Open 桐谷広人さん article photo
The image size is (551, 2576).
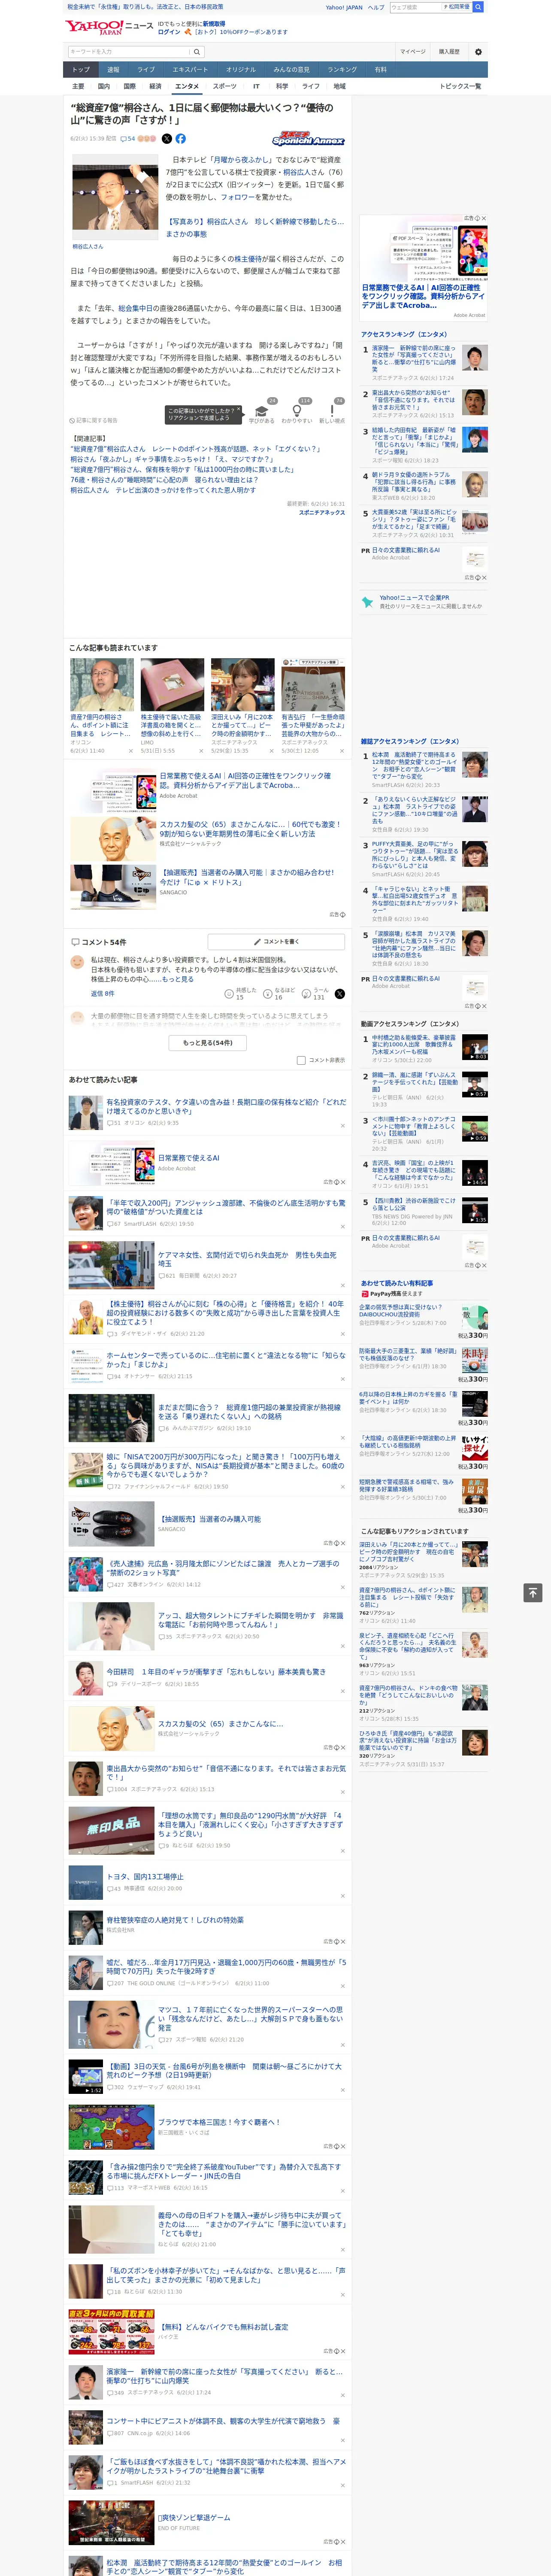click(x=114, y=197)
